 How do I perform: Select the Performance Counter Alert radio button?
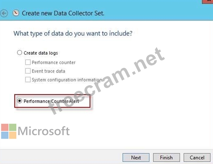coord(19,101)
